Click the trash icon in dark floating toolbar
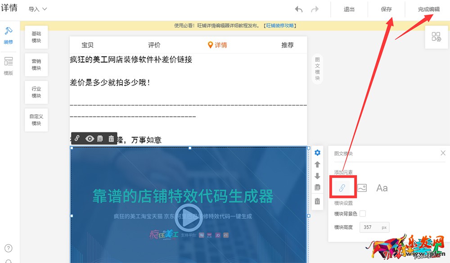Screen dimensions: 450x263 (111, 139)
